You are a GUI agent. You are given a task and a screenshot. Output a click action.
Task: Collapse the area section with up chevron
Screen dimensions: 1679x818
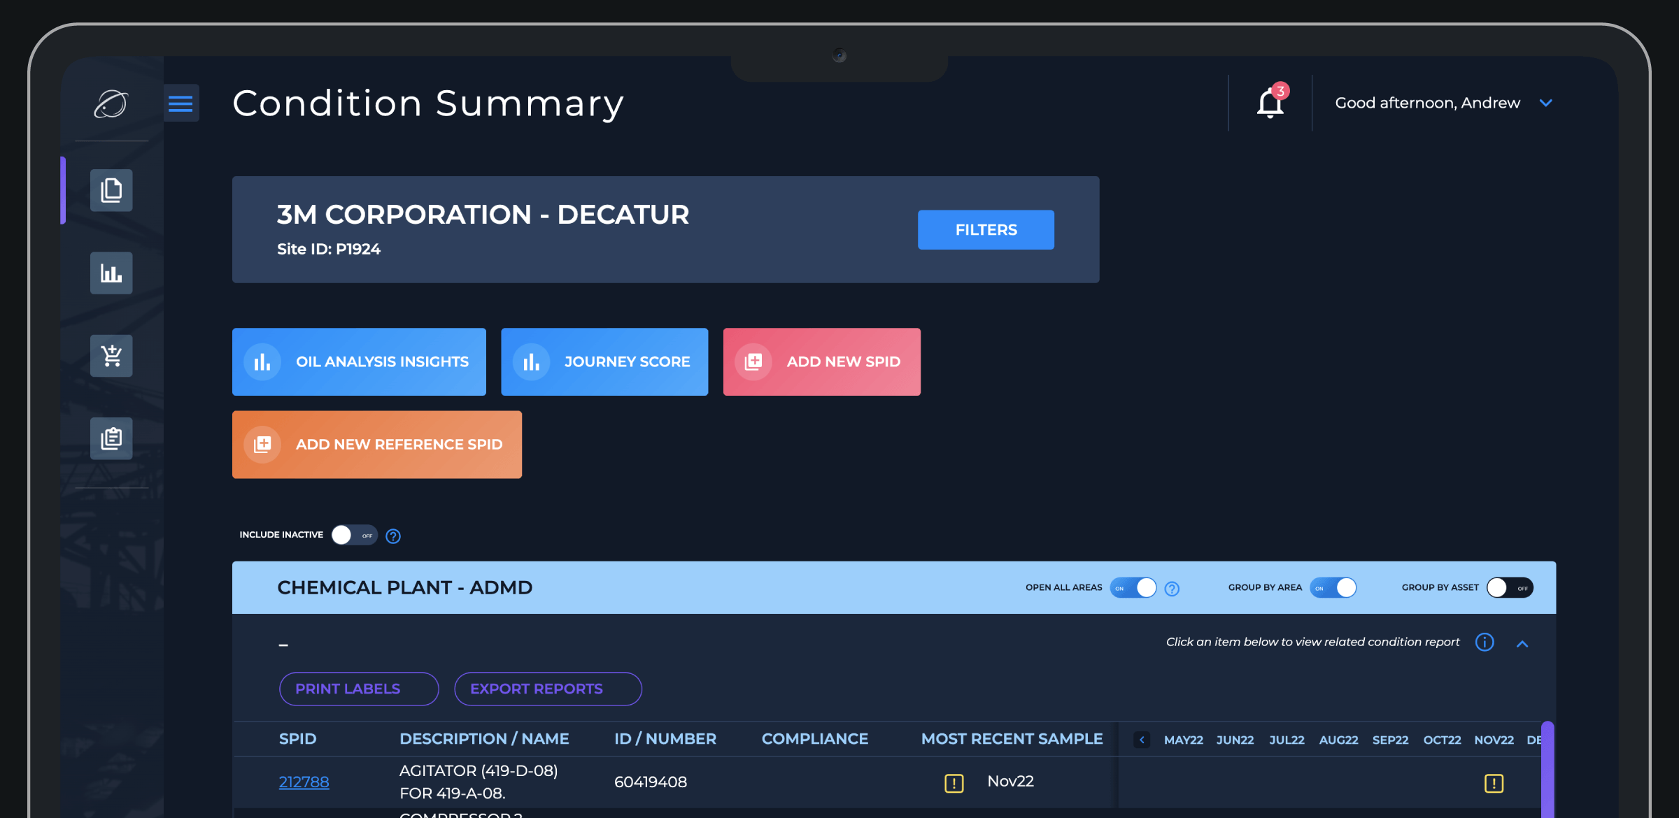click(1522, 643)
